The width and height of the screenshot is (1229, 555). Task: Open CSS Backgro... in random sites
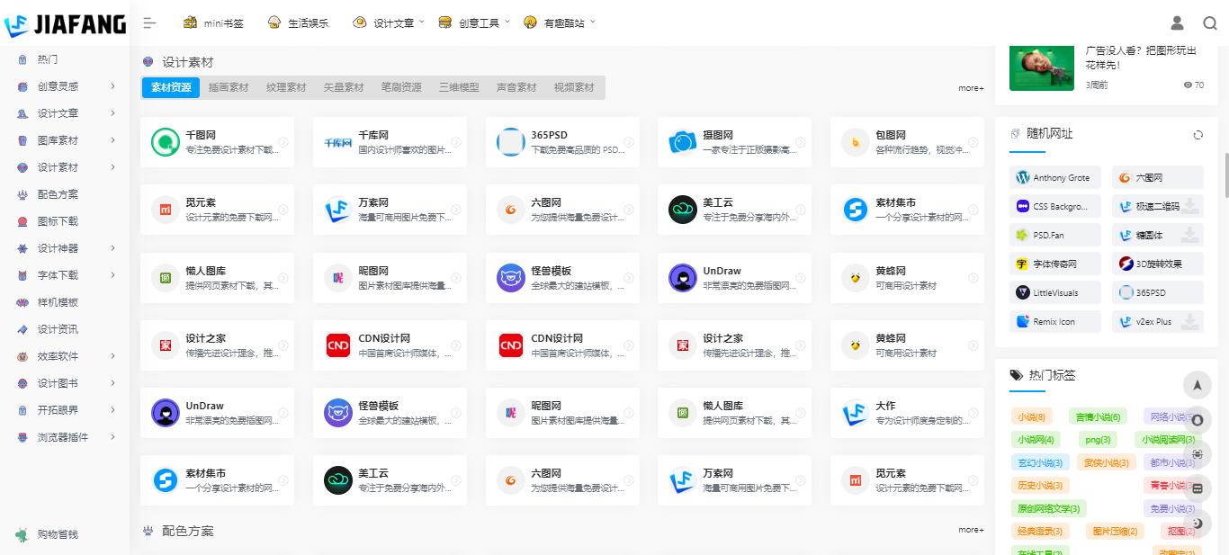[1054, 206]
